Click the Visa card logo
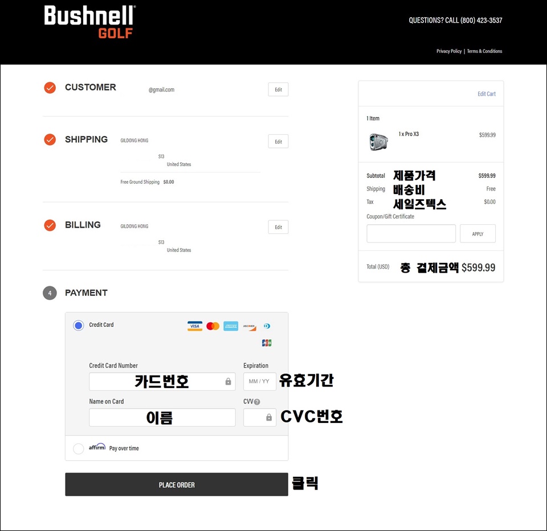547x531 pixels. (x=195, y=326)
